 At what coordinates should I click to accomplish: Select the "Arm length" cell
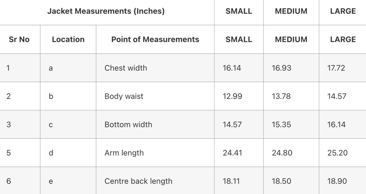(124, 153)
